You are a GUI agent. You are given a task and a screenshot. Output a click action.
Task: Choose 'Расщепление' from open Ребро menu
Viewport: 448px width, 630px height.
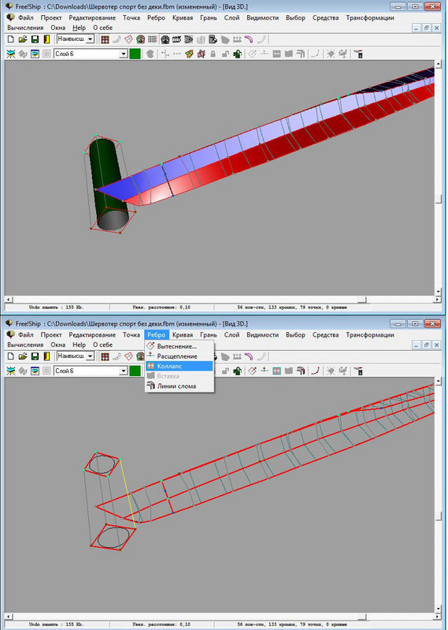pyautogui.click(x=180, y=356)
